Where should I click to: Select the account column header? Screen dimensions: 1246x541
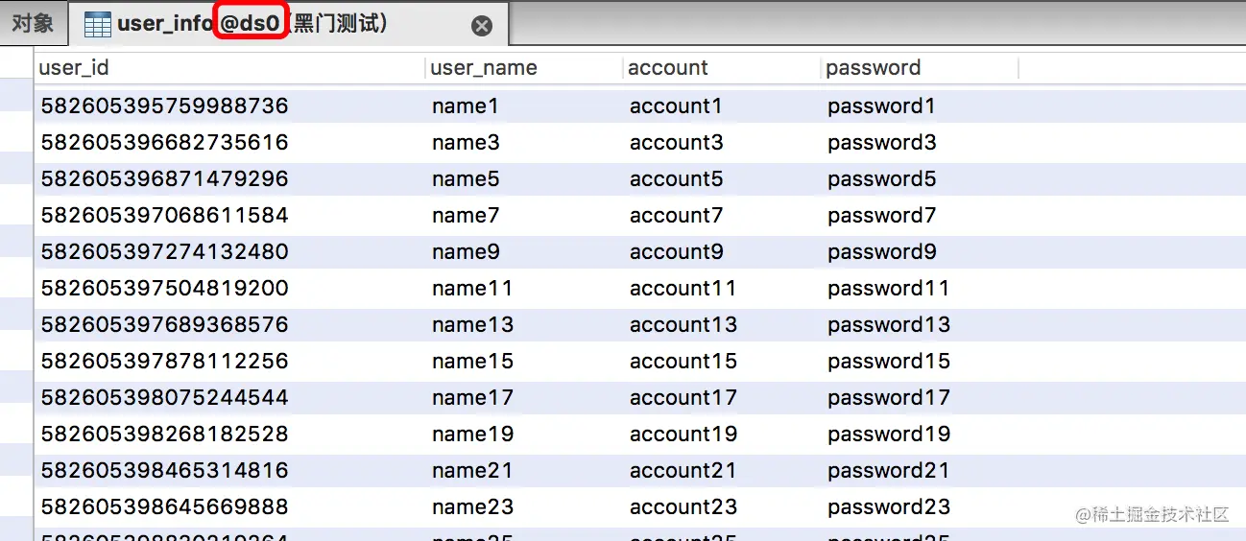click(x=667, y=68)
